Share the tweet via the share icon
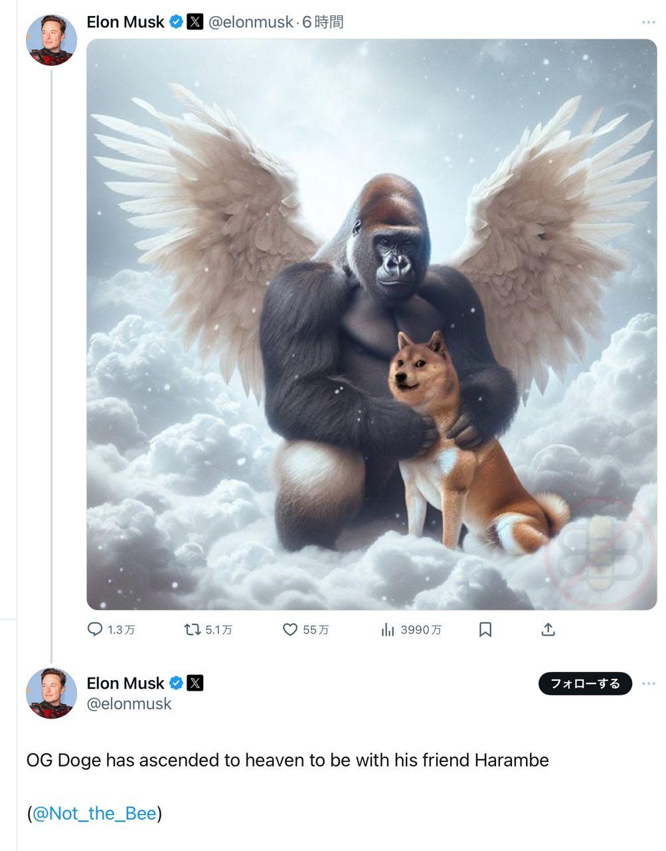This screenshot has height=851, width=666. (x=548, y=629)
